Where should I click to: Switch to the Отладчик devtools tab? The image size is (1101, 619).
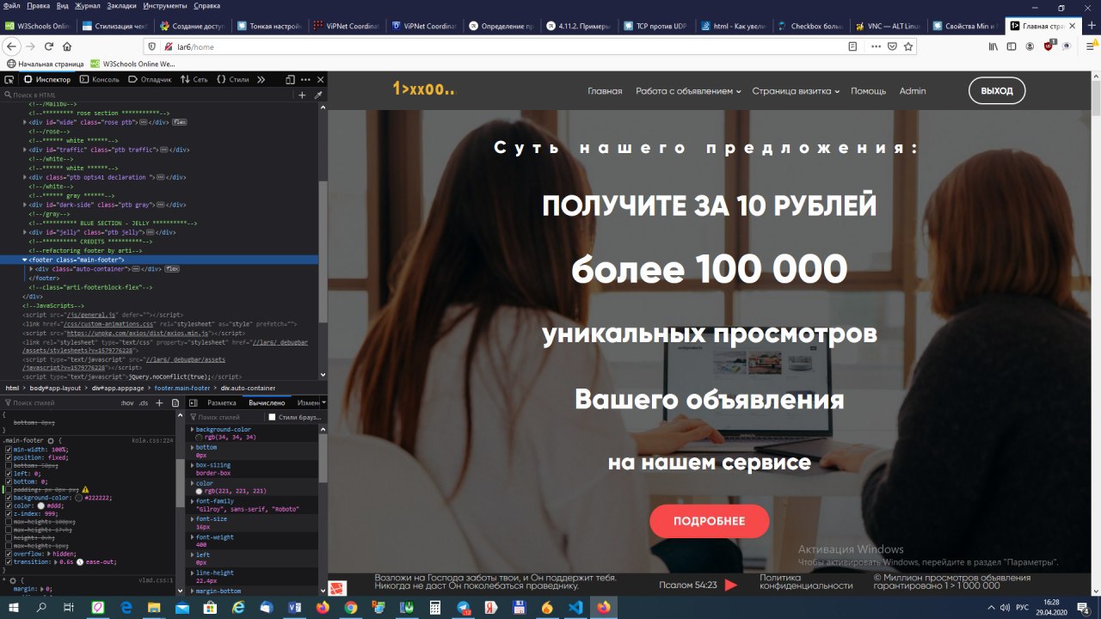point(151,79)
